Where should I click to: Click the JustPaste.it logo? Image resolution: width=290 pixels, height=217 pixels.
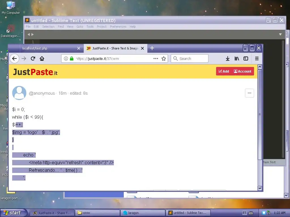coord(35,72)
